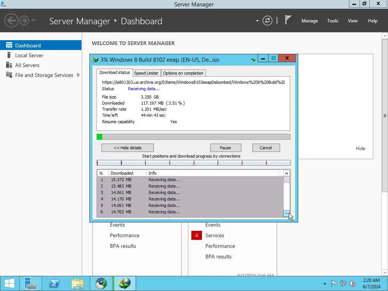Click the Refresh icon in Server Manager header
The image size is (388, 291).
(x=268, y=20)
